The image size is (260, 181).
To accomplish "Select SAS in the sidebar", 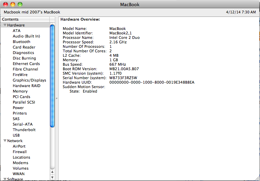I will point(16,119).
